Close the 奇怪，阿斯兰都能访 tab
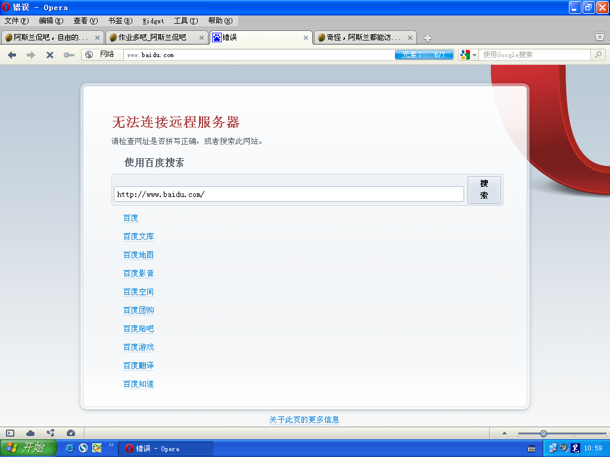Screen dimensions: 610x457 coord(410,37)
